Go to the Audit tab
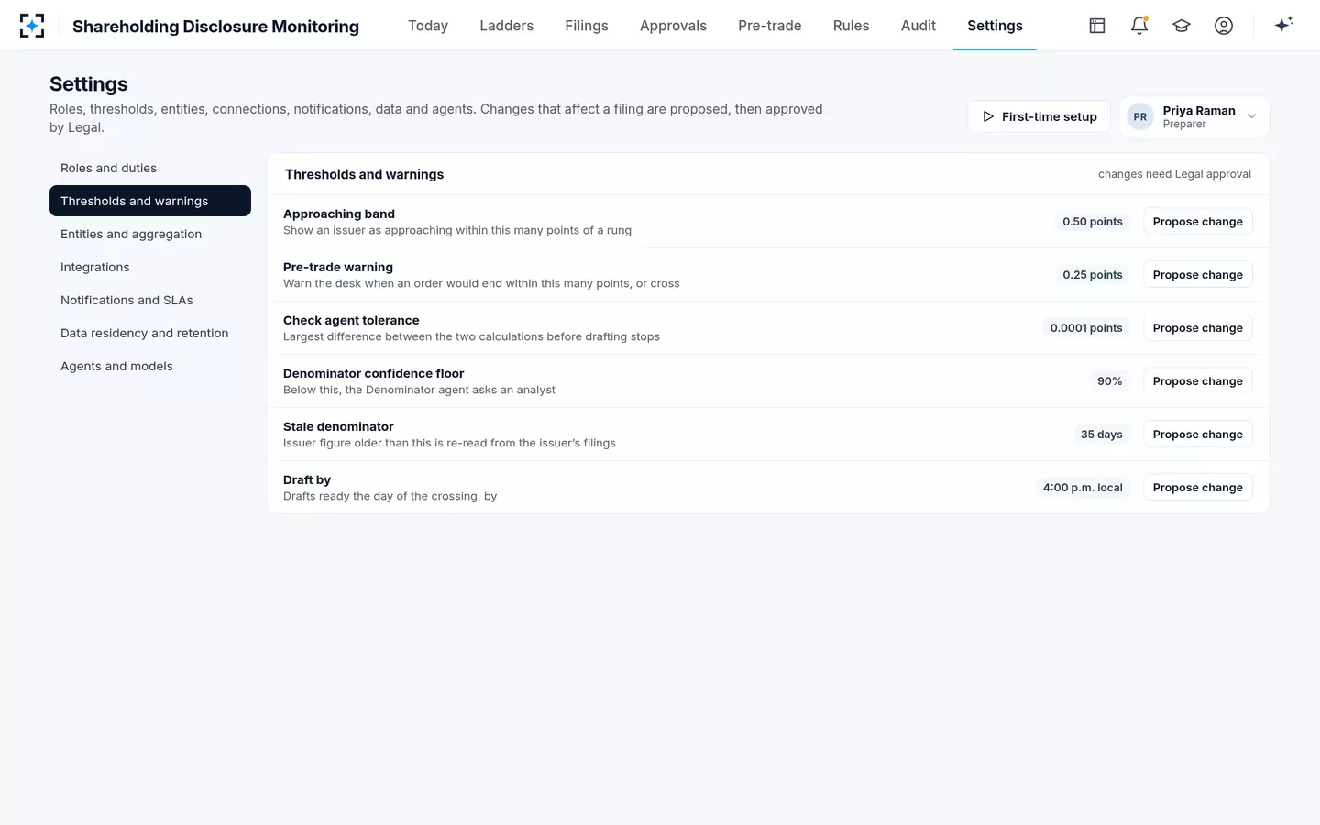The height and width of the screenshot is (825, 1320). (x=918, y=26)
